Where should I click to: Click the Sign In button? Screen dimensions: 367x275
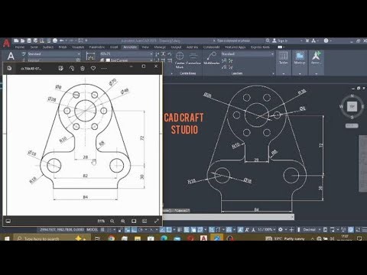coord(280,40)
